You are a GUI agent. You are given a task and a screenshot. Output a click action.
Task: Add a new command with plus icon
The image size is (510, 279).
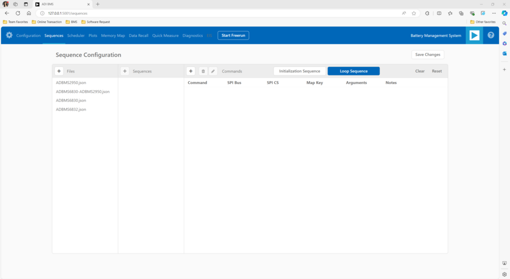pyautogui.click(x=191, y=71)
